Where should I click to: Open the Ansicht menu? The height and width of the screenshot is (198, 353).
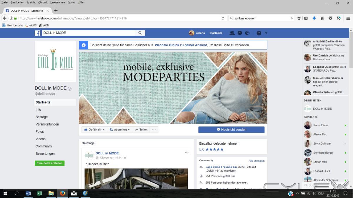[31, 2]
